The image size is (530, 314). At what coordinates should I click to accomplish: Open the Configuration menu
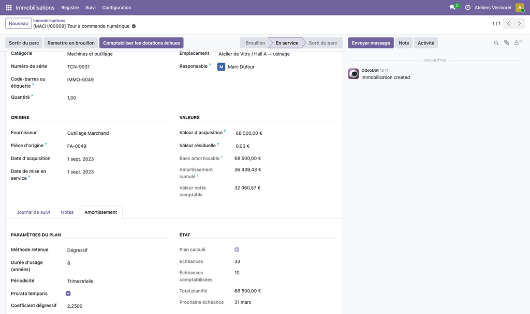pos(116,7)
